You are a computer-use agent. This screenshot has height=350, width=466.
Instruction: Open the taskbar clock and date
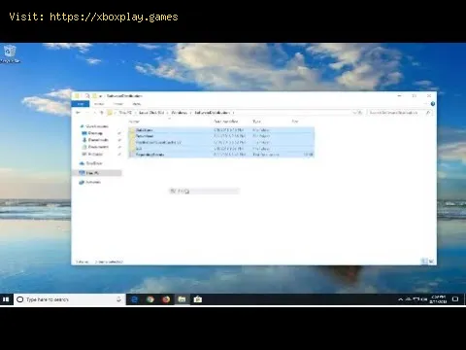click(438, 299)
